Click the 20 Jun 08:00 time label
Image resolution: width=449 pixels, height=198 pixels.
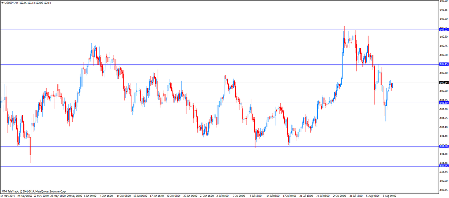174,196
